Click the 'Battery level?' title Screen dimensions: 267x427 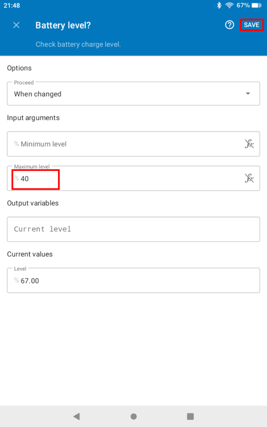pyautogui.click(x=63, y=25)
